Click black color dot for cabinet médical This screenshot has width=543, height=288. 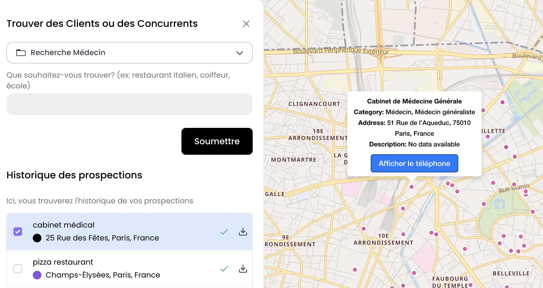coord(37,238)
